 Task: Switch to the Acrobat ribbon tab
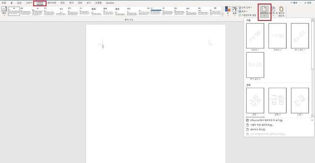110,3
